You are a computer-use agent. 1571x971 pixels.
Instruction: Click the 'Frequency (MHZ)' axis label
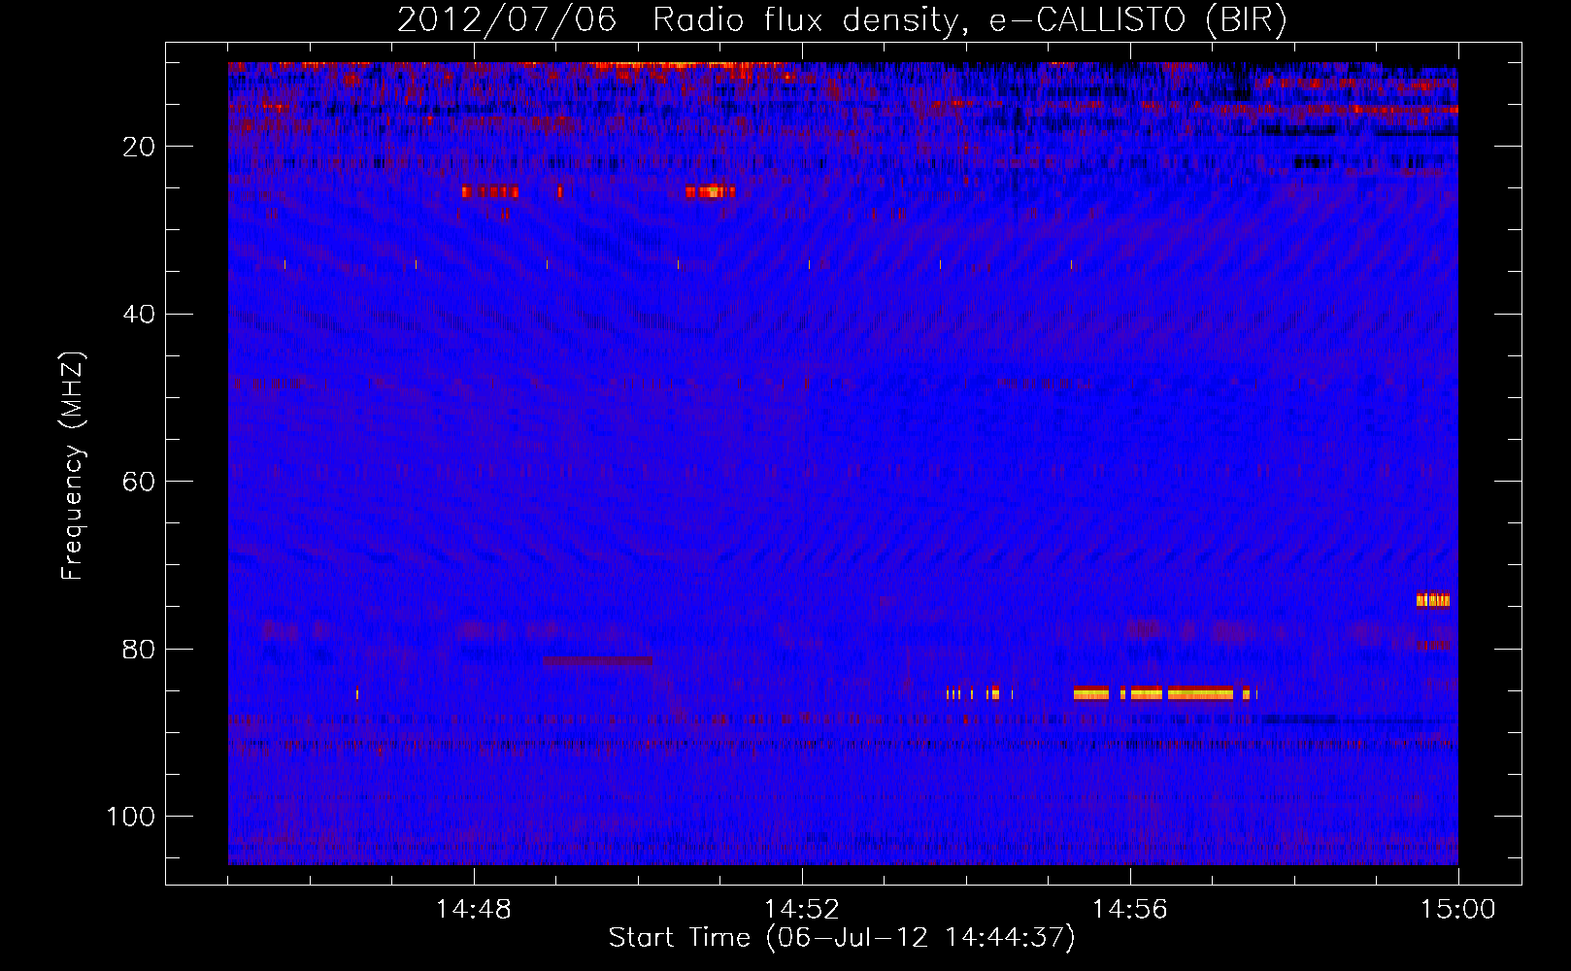(73, 466)
